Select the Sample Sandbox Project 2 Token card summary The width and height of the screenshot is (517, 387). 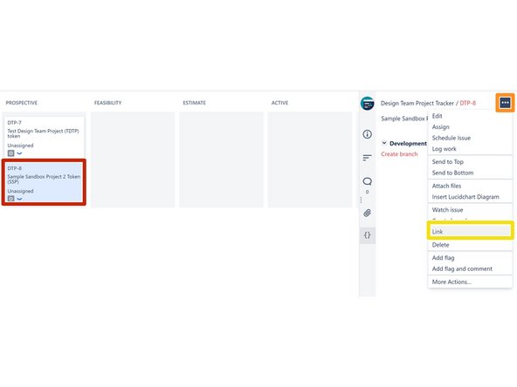[44, 179]
